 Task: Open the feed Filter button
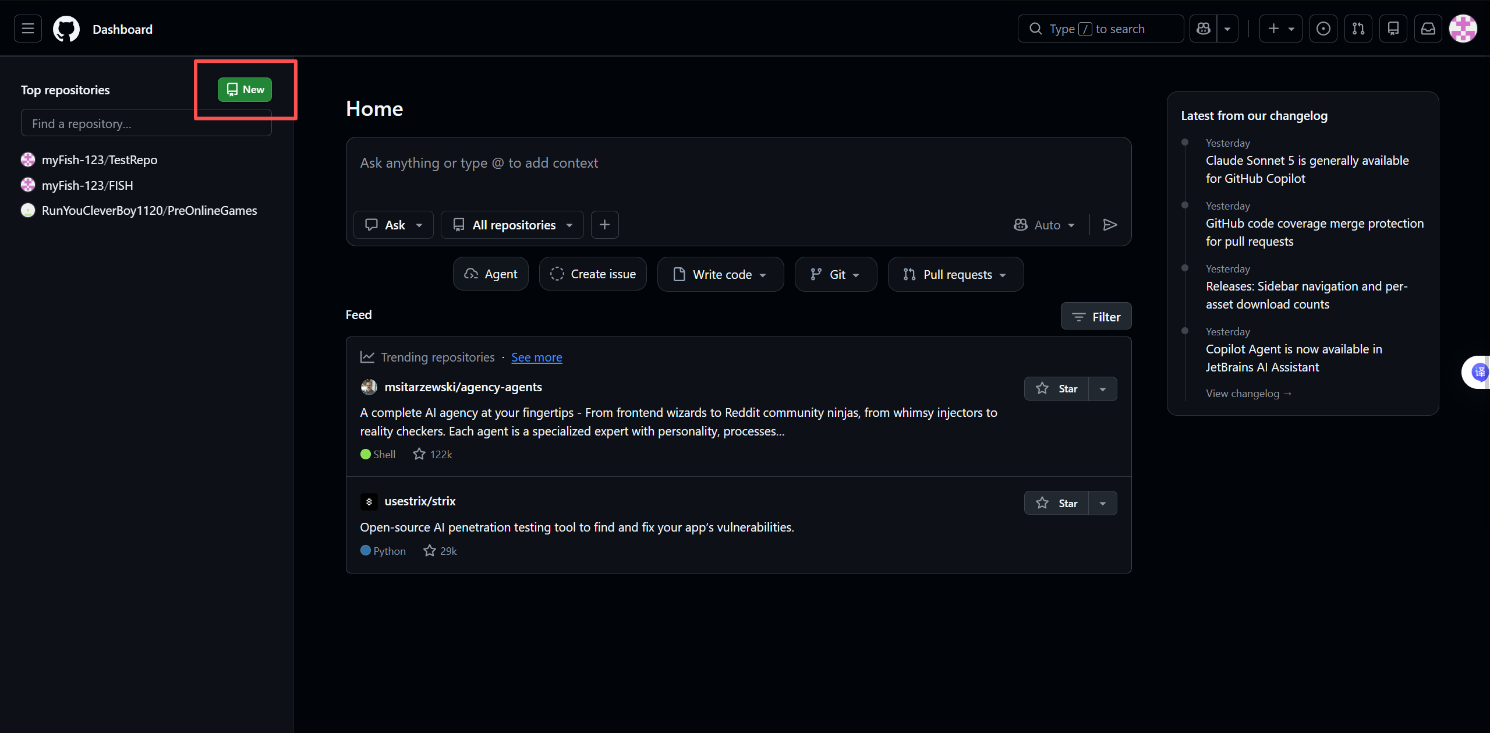coord(1096,317)
